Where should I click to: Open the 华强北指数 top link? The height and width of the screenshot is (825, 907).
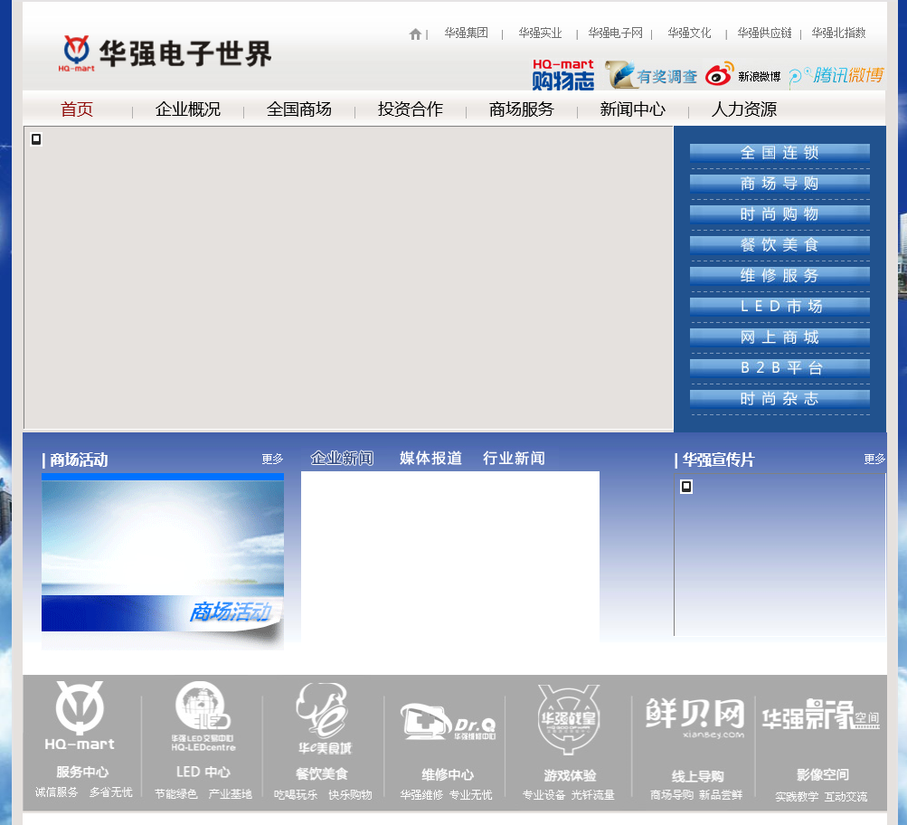tap(839, 33)
